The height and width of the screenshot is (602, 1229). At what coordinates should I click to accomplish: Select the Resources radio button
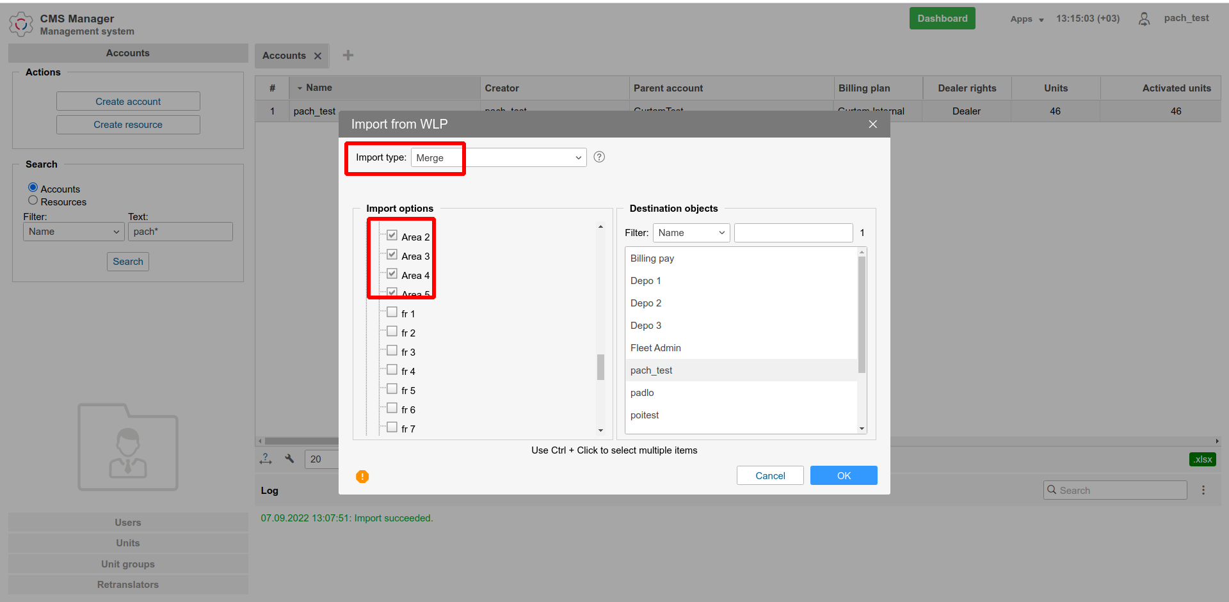point(33,201)
